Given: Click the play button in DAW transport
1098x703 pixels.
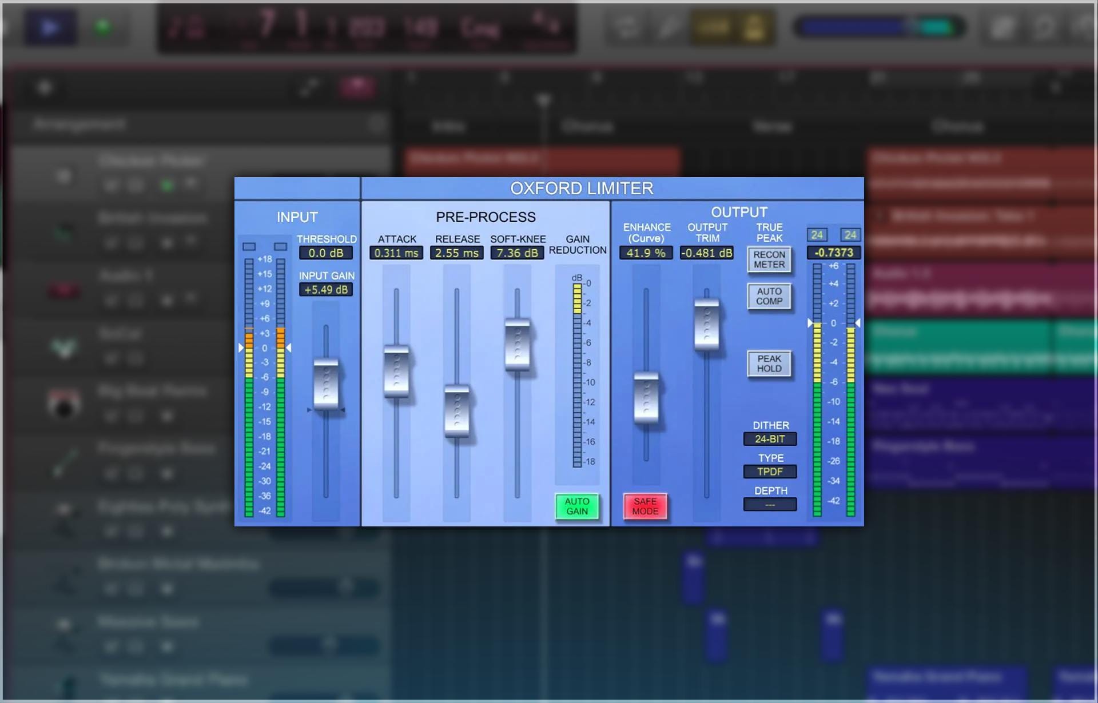Looking at the screenshot, I should [50, 27].
